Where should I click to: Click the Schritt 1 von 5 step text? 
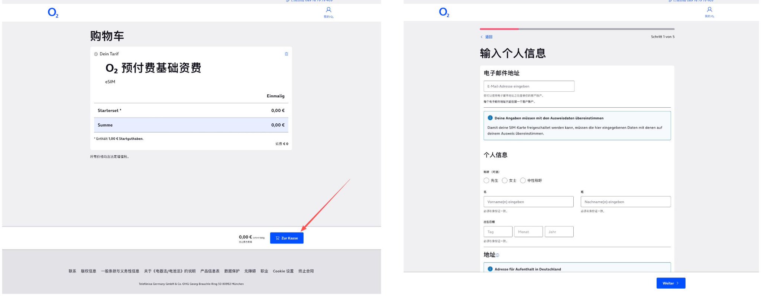(663, 37)
